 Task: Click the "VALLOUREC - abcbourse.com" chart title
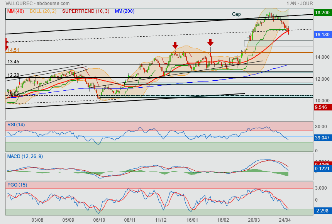point(37,3)
